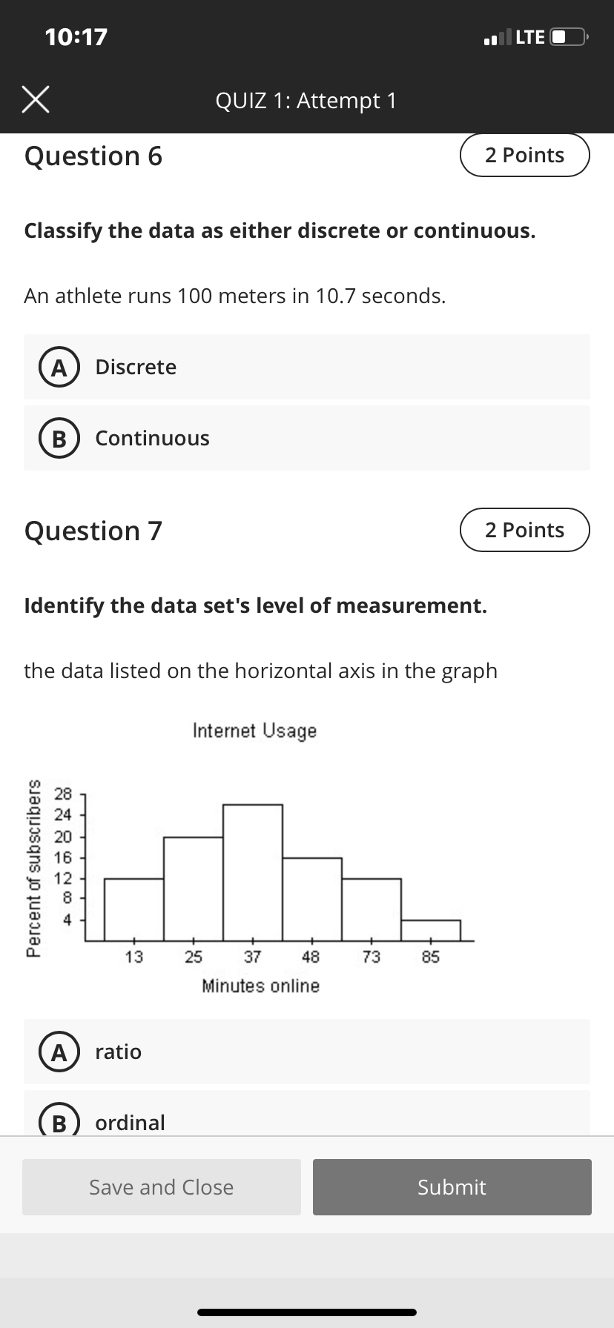Choose the ordinal answer for Question 7

coord(307,1114)
